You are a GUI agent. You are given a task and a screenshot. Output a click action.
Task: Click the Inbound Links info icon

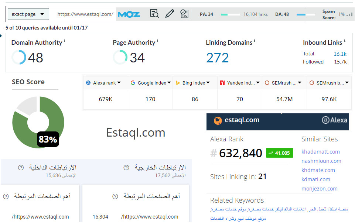345,41
